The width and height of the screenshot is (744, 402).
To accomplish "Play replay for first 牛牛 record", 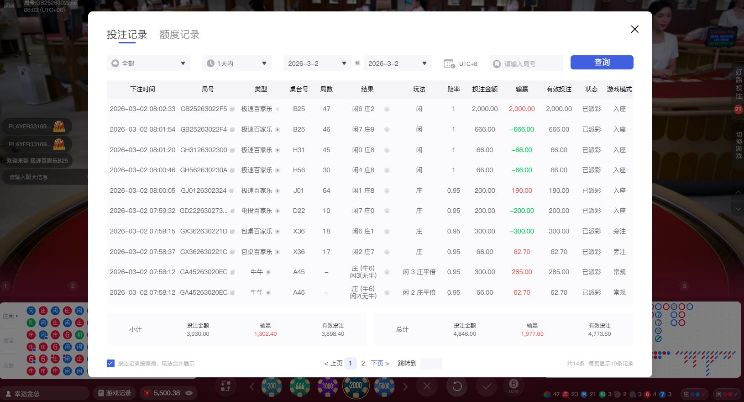I will click(x=268, y=272).
